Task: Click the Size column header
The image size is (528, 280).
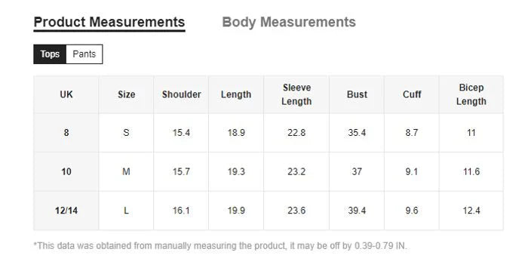Action: coord(126,94)
